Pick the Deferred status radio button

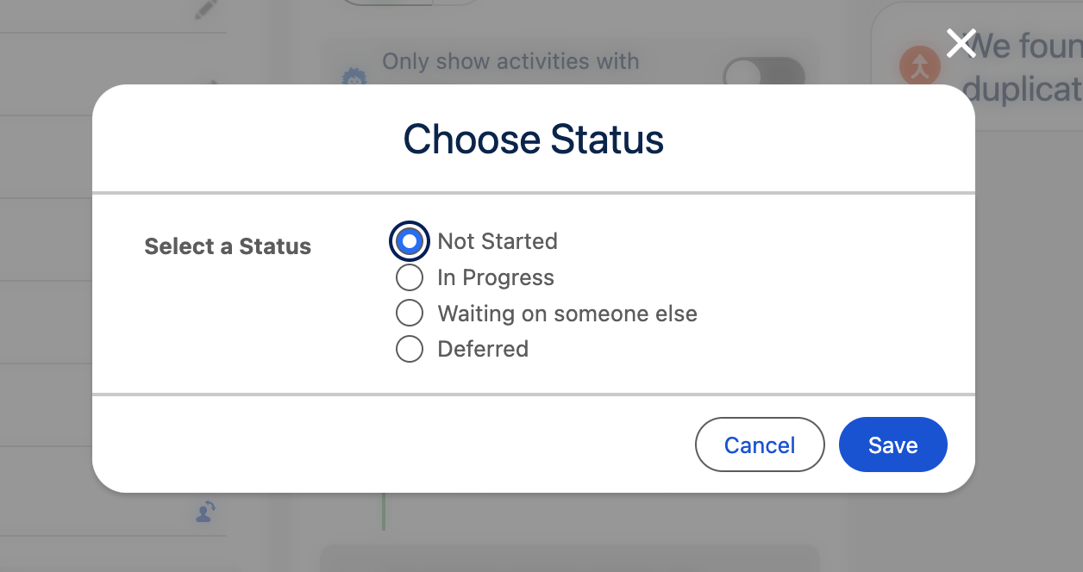[x=410, y=349]
